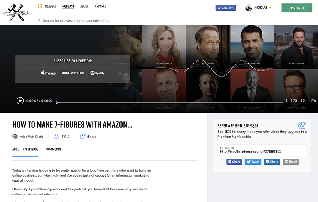Screen dimensions: 318x202
Task: Open the Classes menu item
Action: point(51,6)
